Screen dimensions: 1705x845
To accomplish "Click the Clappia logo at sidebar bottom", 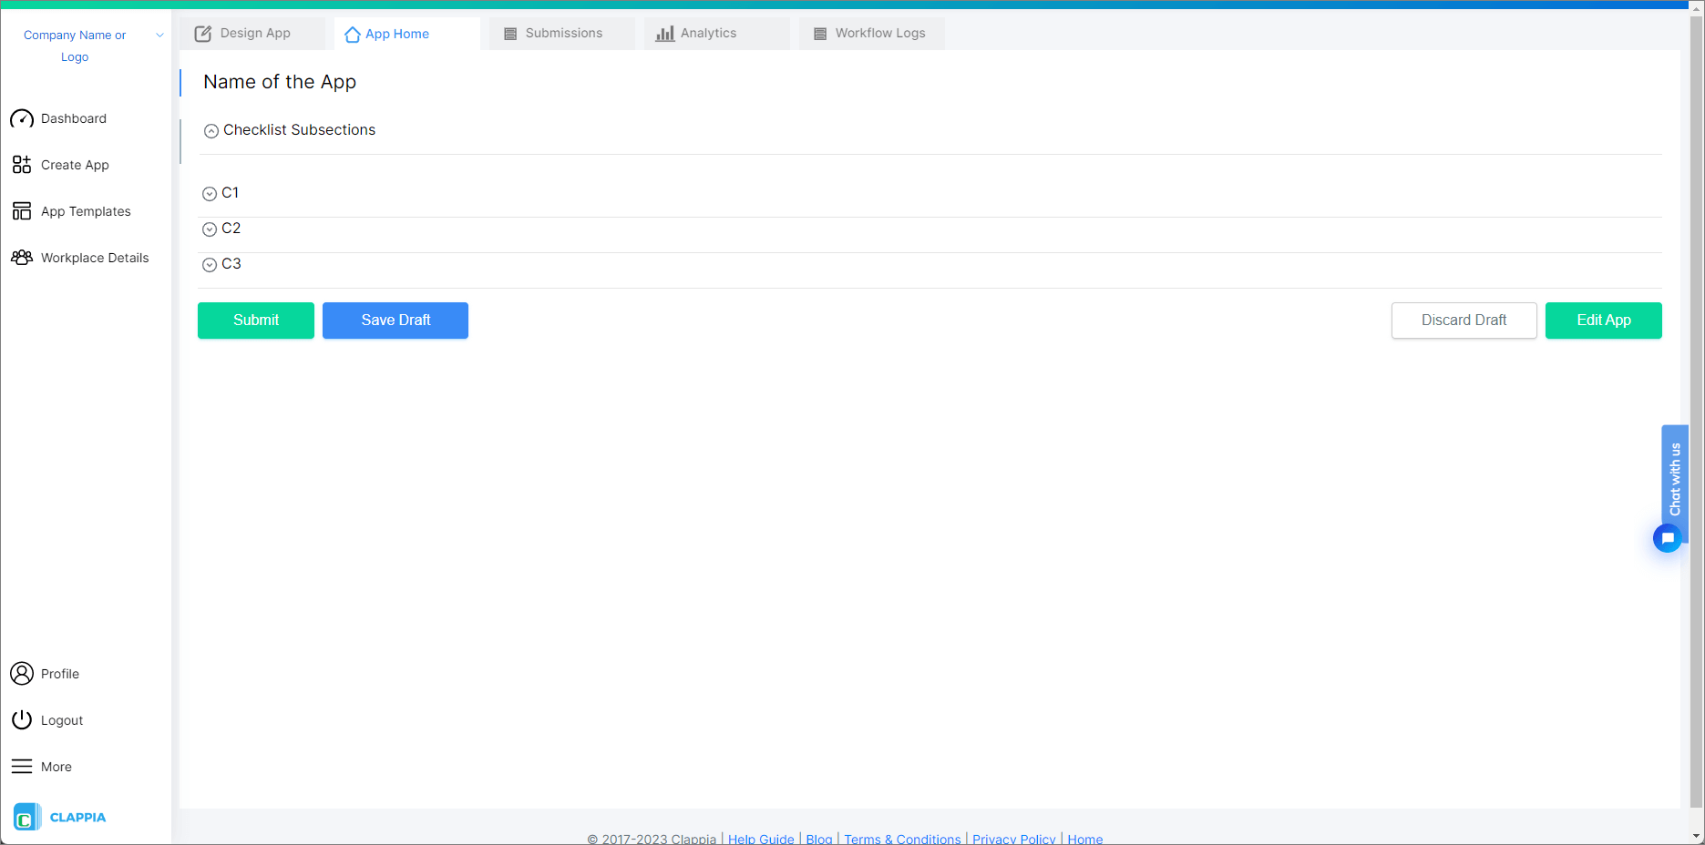I will click(x=26, y=816).
